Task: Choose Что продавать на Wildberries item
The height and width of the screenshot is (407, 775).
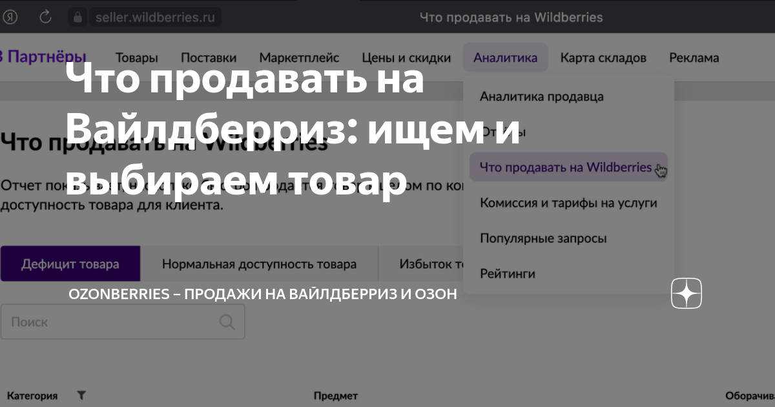Action: tap(568, 167)
